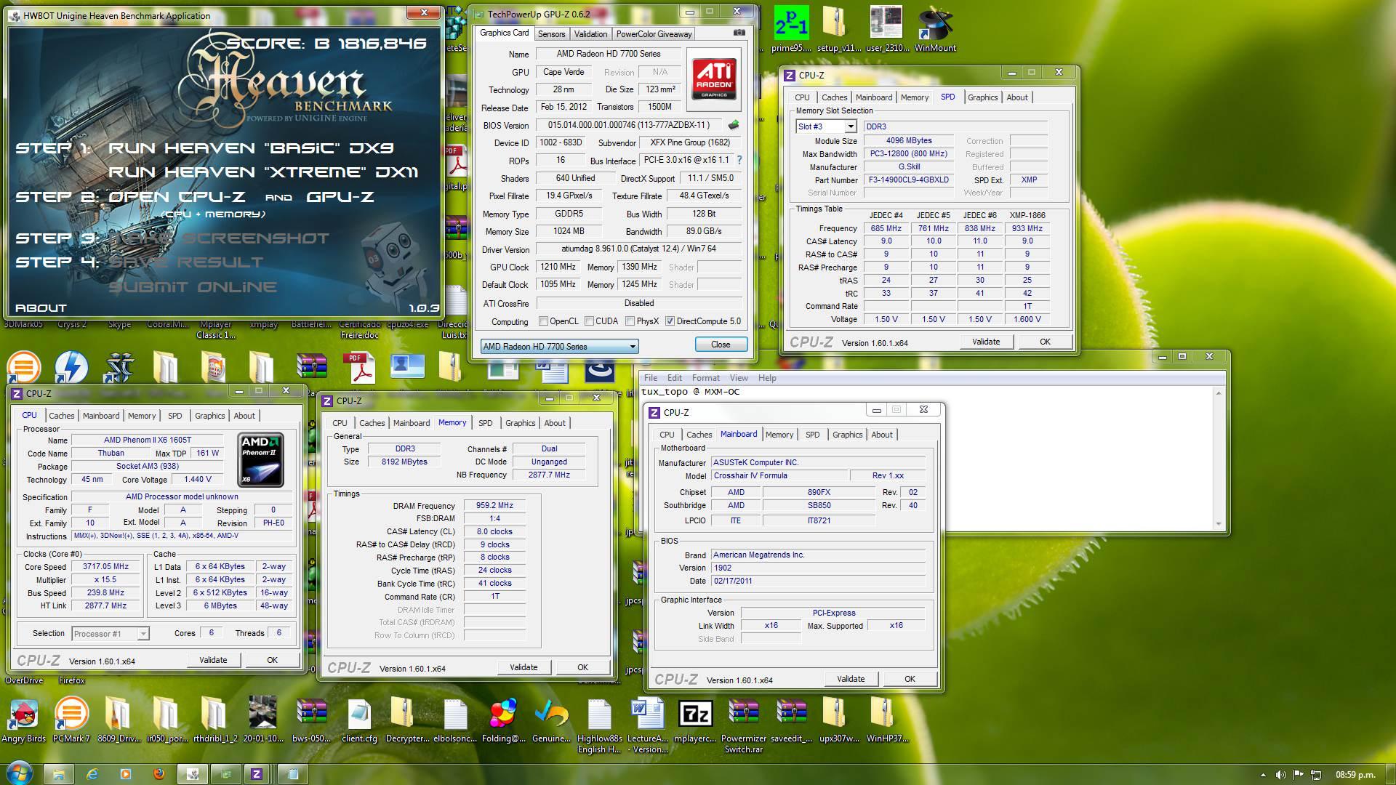Open the Validation tab in GPU-Z

(x=590, y=34)
